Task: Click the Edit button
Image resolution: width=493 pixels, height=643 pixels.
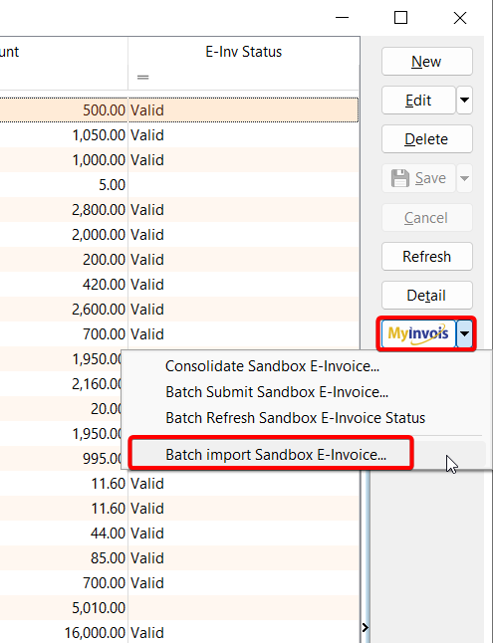Action: [x=418, y=100]
